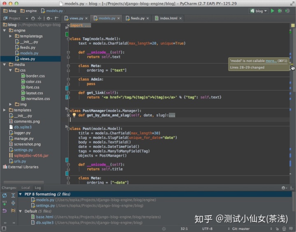Image resolution: width=296 pixels, height=232 pixels.
Task: Fold the get_link method in Tag
Action: 68,93
